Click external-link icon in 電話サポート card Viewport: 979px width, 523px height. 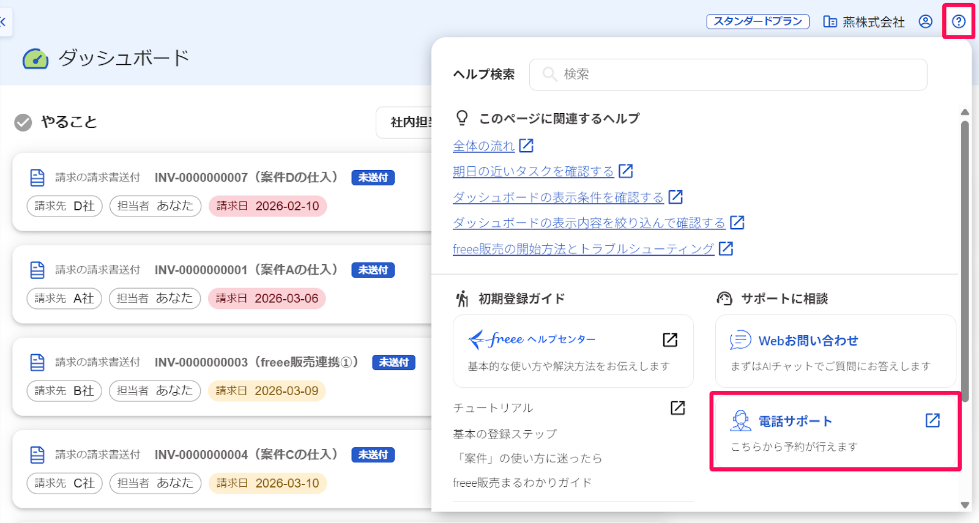tap(932, 420)
